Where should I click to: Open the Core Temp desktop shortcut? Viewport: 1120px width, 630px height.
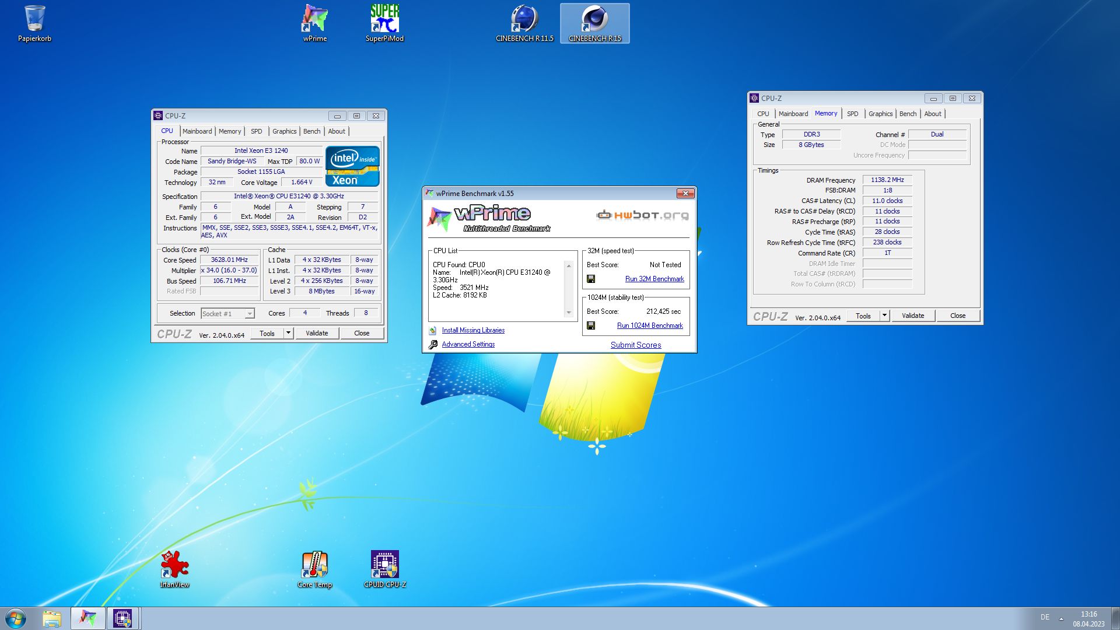pyautogui.click(x=315, y=569)
